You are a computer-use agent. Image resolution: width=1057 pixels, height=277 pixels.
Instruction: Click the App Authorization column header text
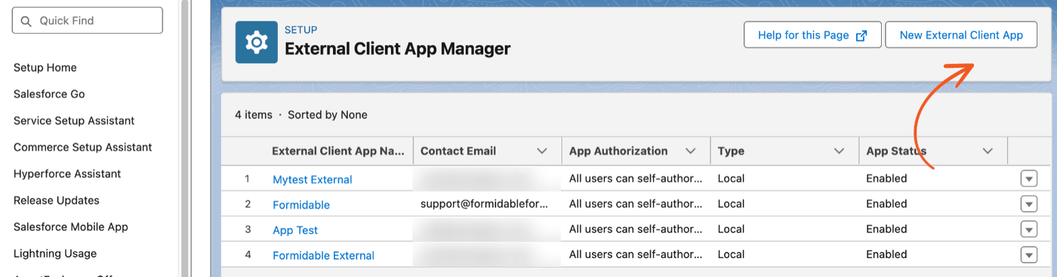(618, 151)
